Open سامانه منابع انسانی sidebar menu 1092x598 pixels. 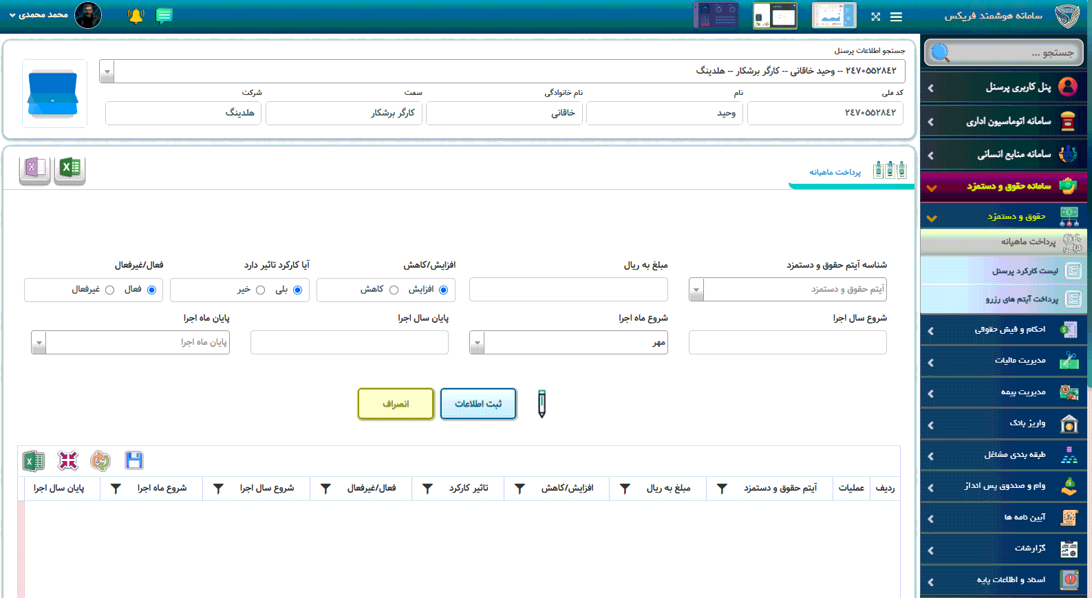1004,154
